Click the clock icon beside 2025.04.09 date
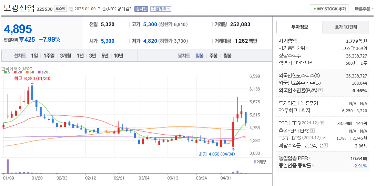 [x=71, y=9]
